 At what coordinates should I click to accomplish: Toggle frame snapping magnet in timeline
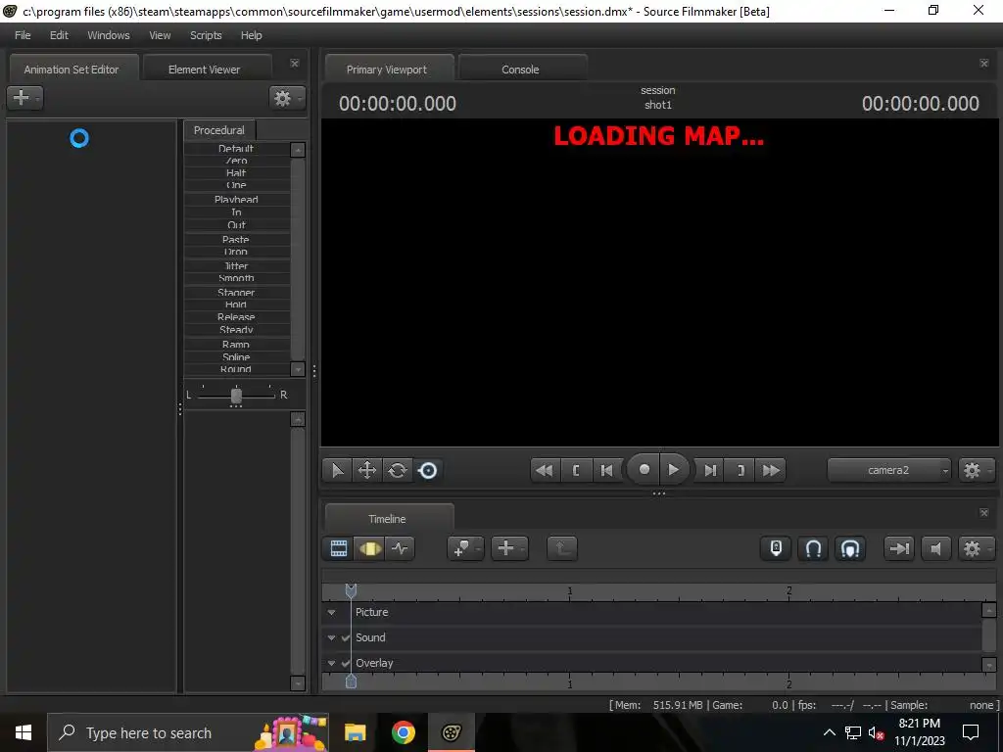pyautogui.click(x=850, y=548)
